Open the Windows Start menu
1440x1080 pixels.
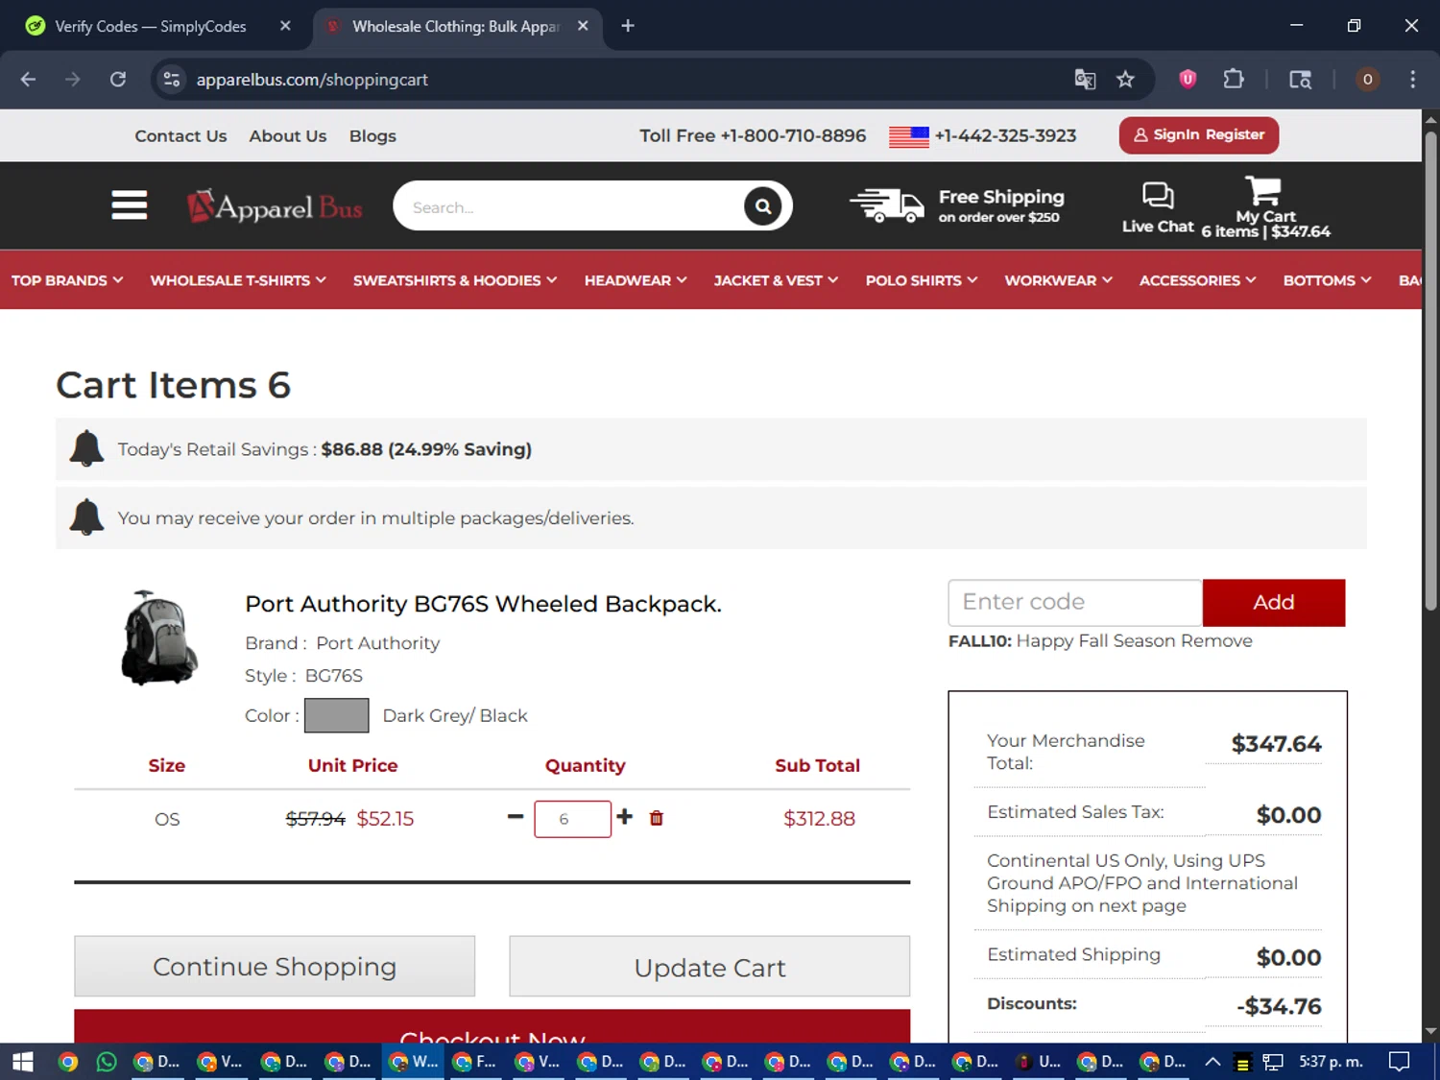tap(23, 1062)
